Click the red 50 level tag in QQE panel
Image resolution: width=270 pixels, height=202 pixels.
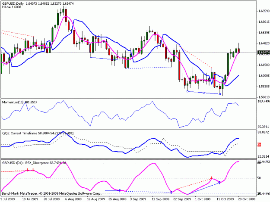tap(259, 145)
